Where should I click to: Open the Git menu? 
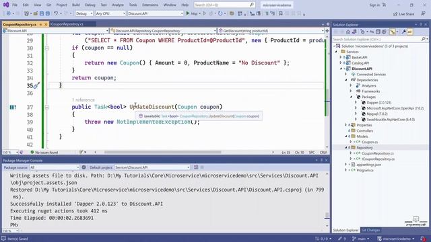pyautogui.click(x=48, y=5)
